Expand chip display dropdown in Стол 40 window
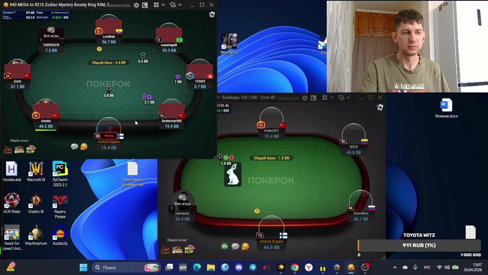This screenshot has width=488, height=275. [348, 98]
